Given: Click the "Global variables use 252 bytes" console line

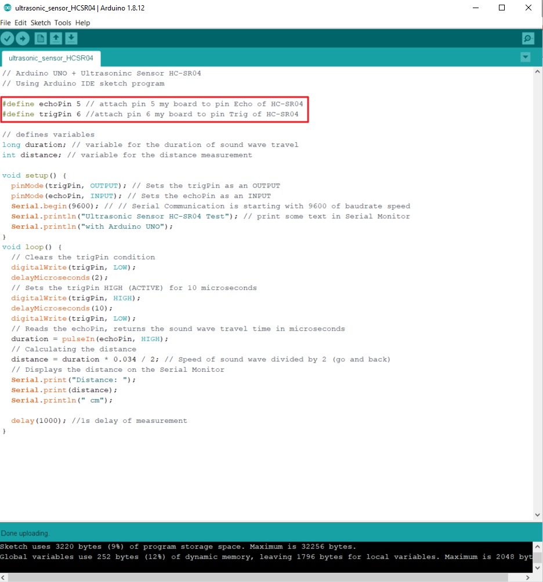Looking at the screenshot, I should 266,557.
